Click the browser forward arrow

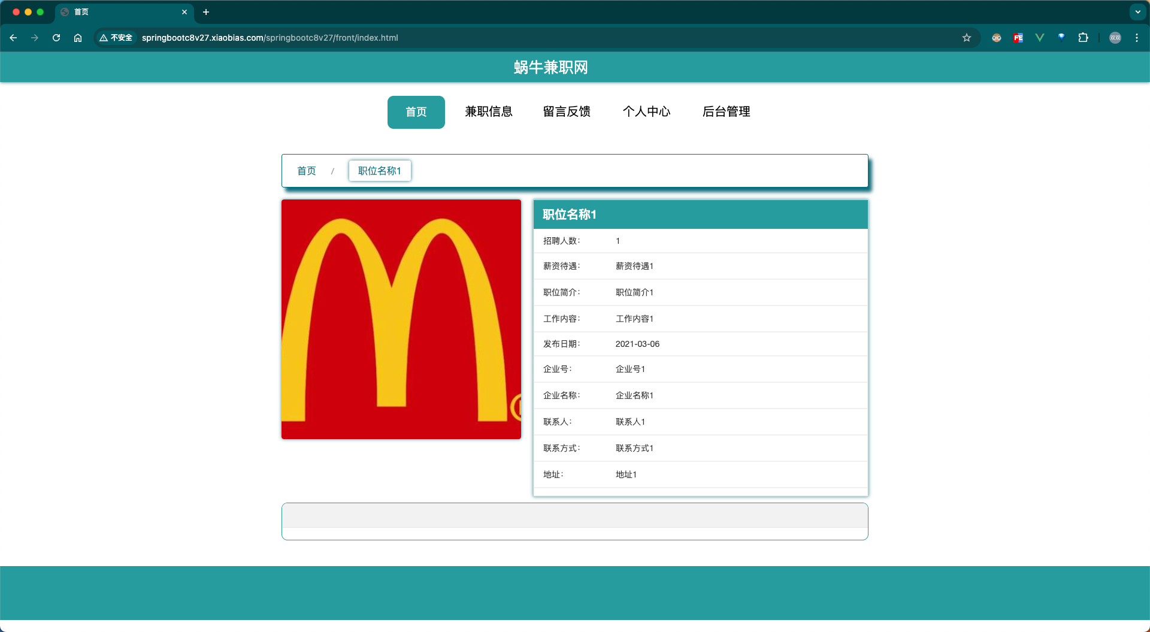tap(35, 38)
